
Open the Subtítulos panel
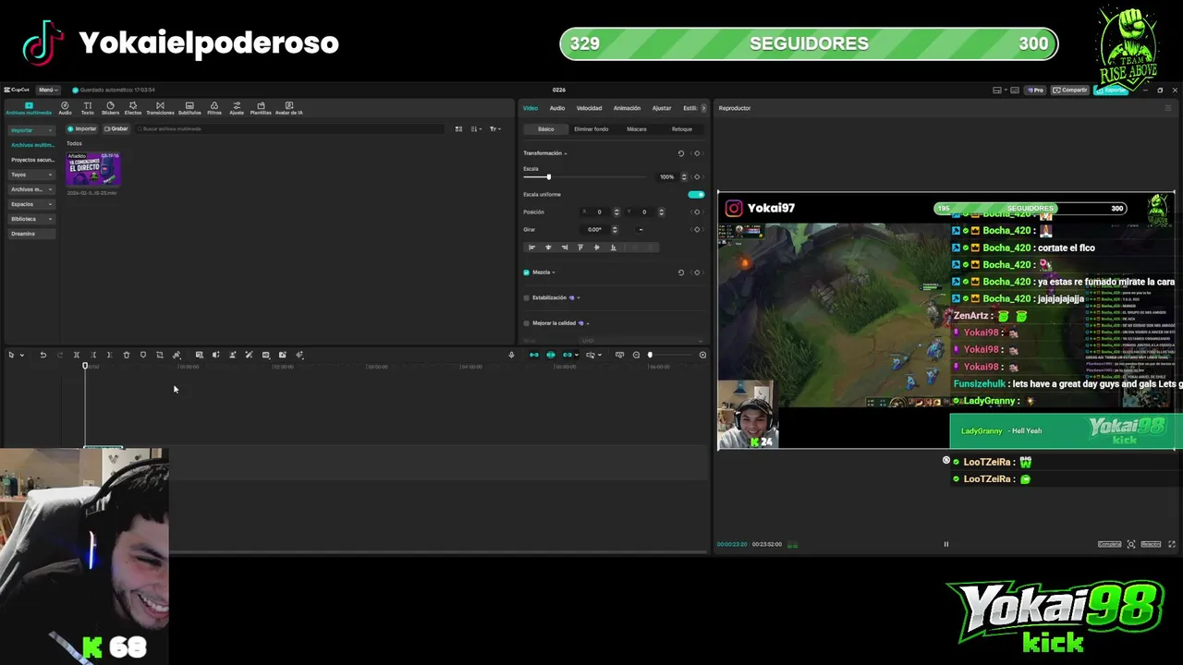click(x=189, y=108)
